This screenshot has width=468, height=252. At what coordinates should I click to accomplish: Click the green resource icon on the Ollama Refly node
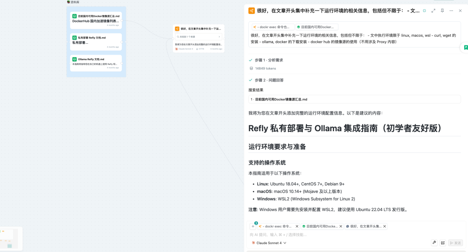(75, 59)
